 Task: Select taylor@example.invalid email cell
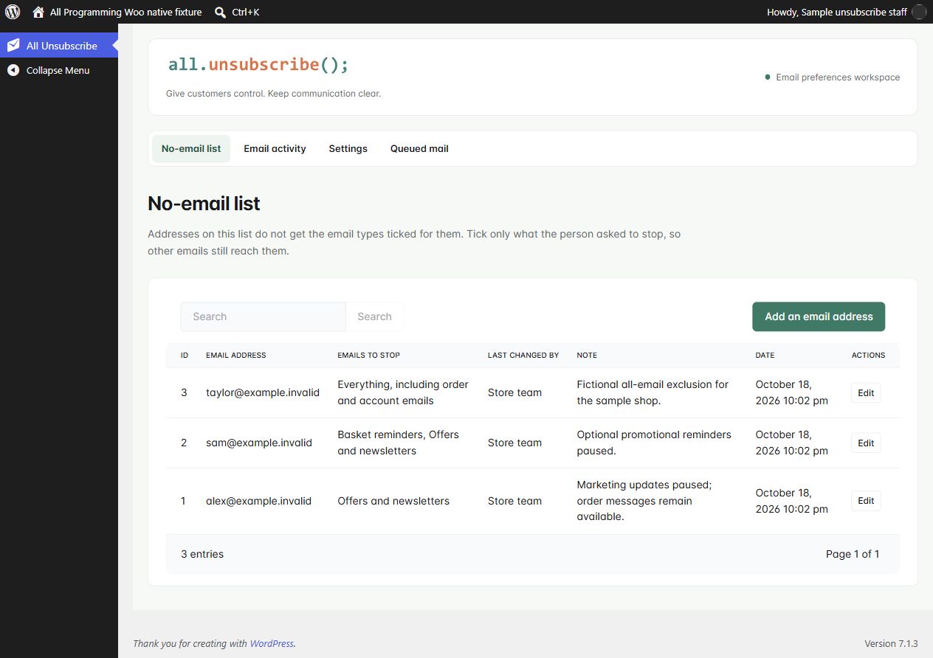coord(263,392)
